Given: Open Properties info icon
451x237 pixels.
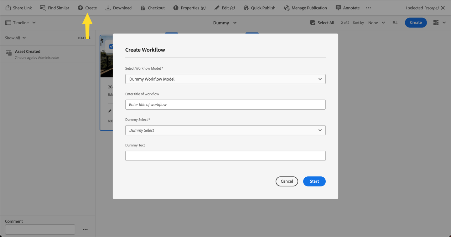Looking at the screenshot, I should point(176,8).
